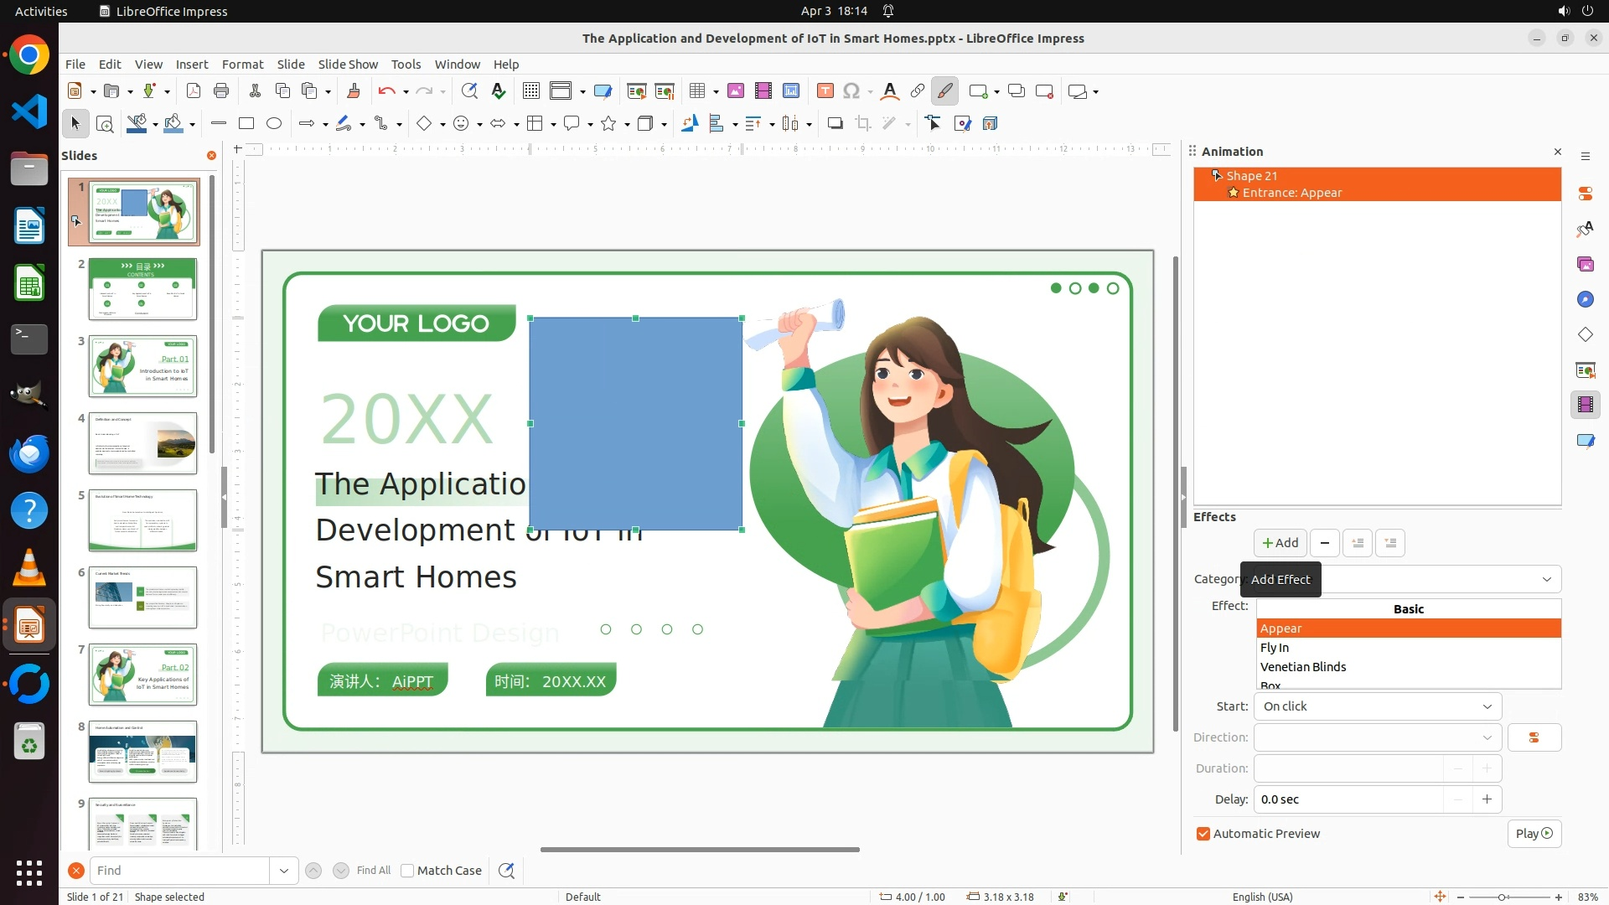Expand the Category dropdown
Viewport: 1609px width, 905px height.
[1546, 579]
